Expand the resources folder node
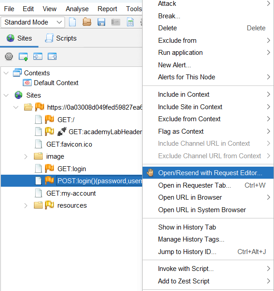The image size is (274, 291). coord(26,205)
